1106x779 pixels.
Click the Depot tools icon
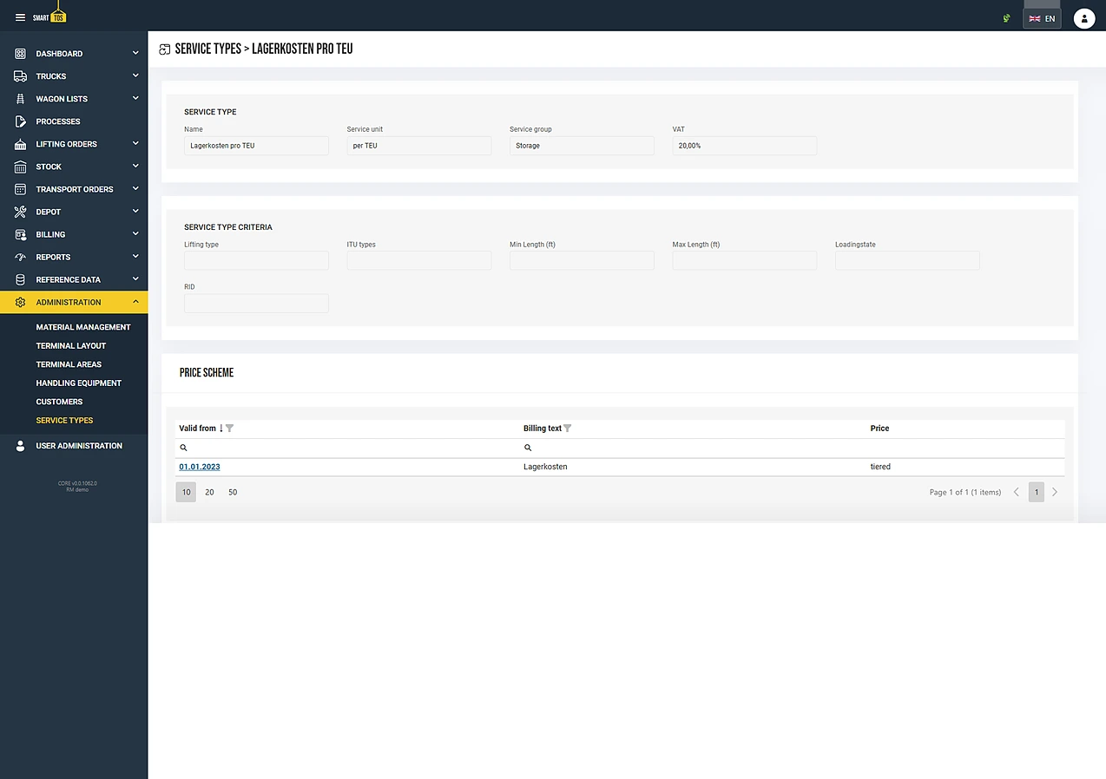coord(20,212)
